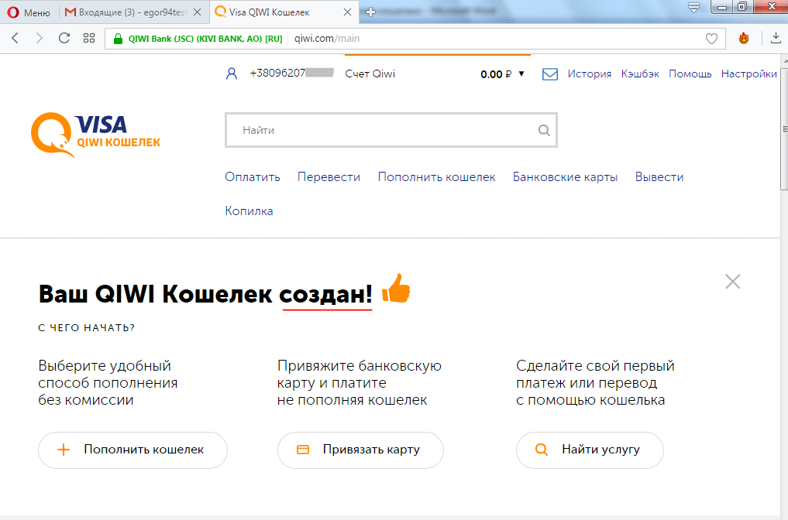Reload the current page
The image size is (788, 520).
(64, 38)
